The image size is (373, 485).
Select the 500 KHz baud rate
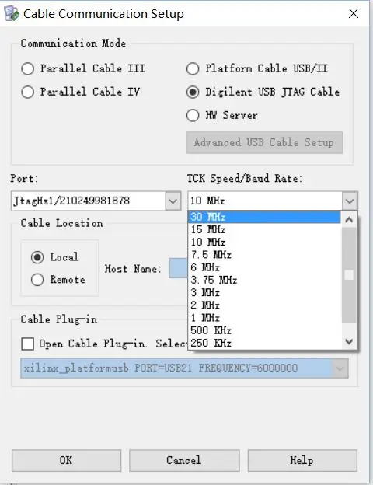tap(264, 330)
